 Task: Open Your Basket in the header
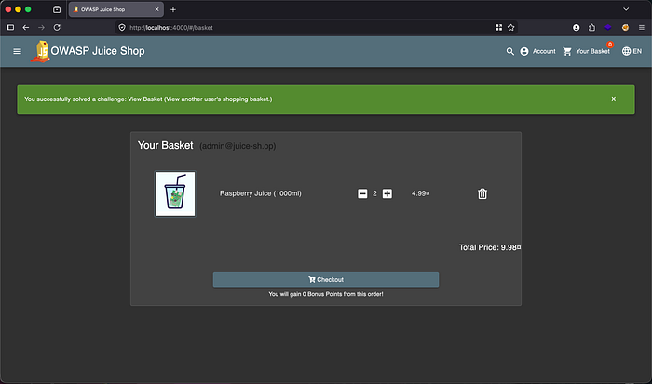(x=586, y=51)
